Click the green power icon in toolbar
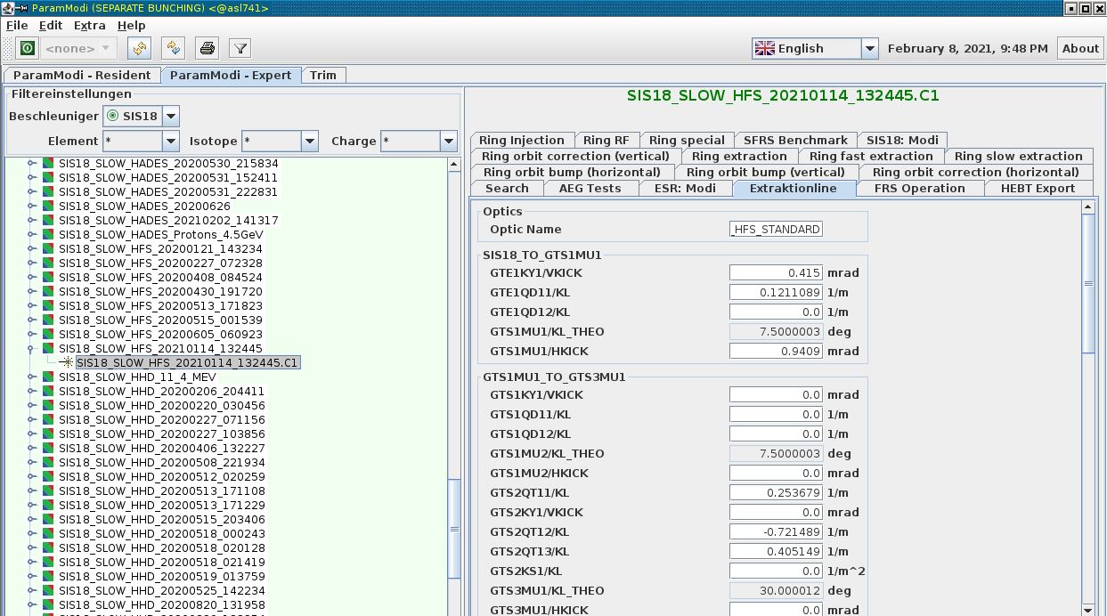Screen dimensions: 1107x616 click(x=28, y=48)
